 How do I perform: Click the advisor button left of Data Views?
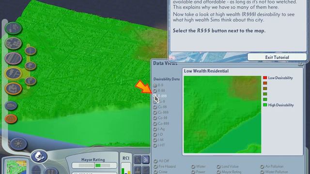(x=138, y=159)
